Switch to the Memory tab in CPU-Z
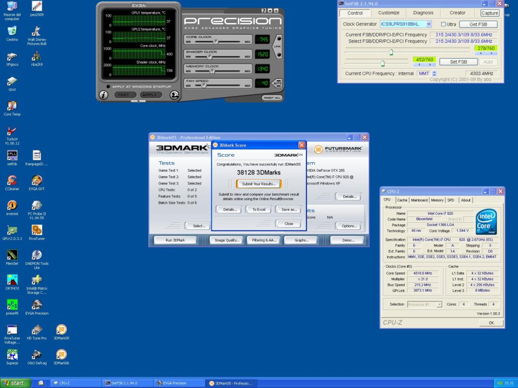Screen dimensions: 518x388 coord(437,200)
